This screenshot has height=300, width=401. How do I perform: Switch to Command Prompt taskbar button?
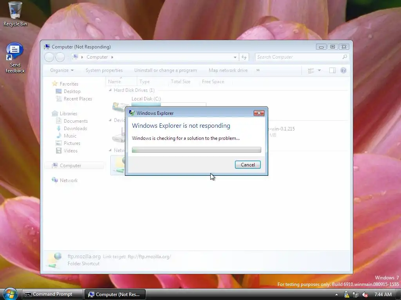point(52,294)
